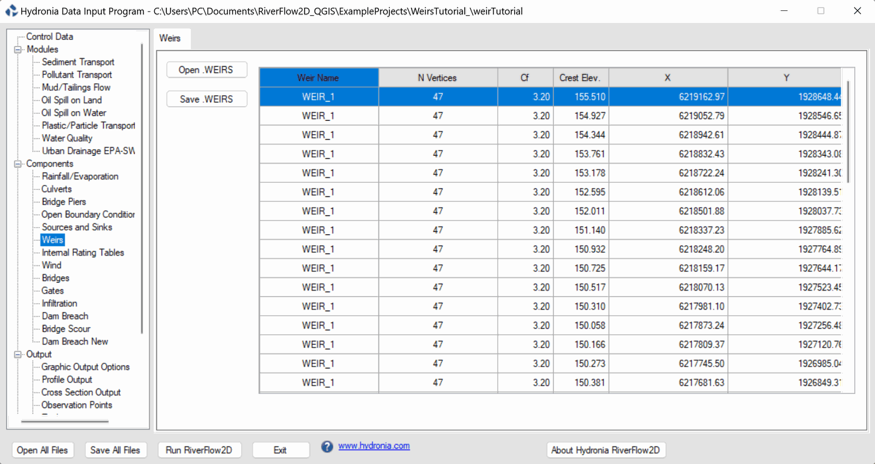875x464 pixels.
Task: Open the .WEIRS file button
Action: (206, 70)
